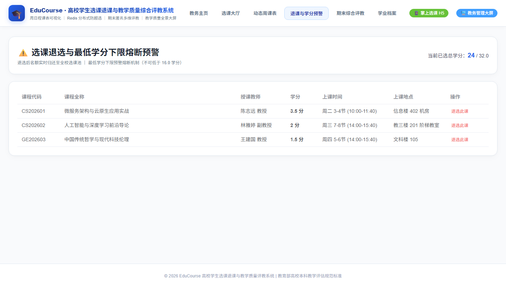The width and height of the screenshot is (506, 287).
Task: Click schedule 周四 5-6节 (14:00-15:40)
Action: 350,139
